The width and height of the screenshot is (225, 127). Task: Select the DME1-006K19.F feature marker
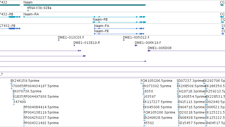(x=136, y=45)
